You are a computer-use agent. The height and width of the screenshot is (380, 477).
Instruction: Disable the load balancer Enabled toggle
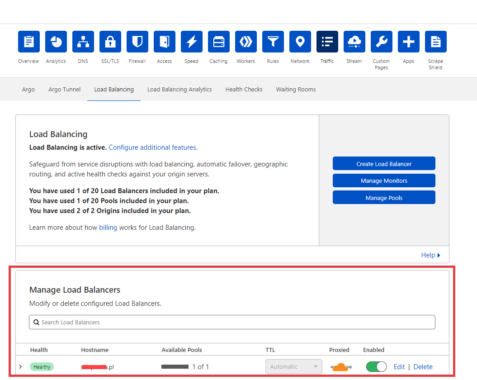click(376, 367)
